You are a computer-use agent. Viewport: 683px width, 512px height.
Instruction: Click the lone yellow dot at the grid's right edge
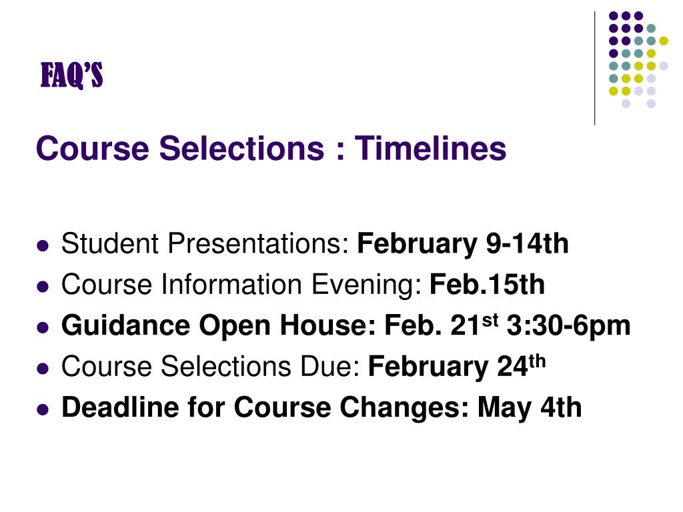(664, 41)
